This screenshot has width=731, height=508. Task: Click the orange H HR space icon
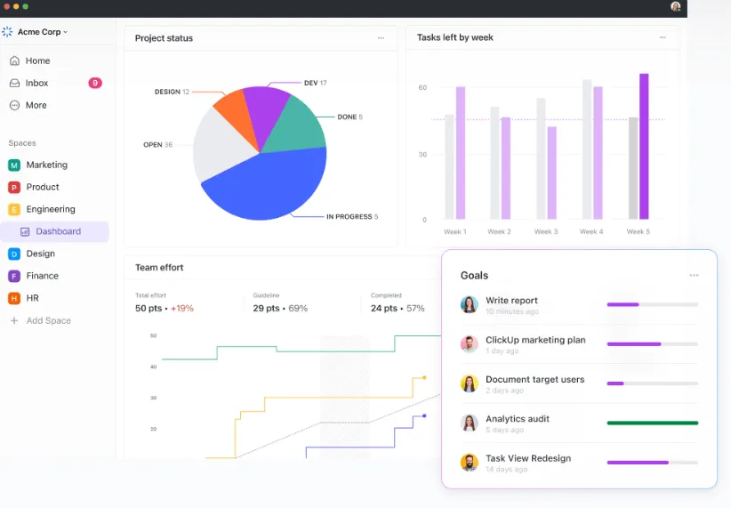14,298
